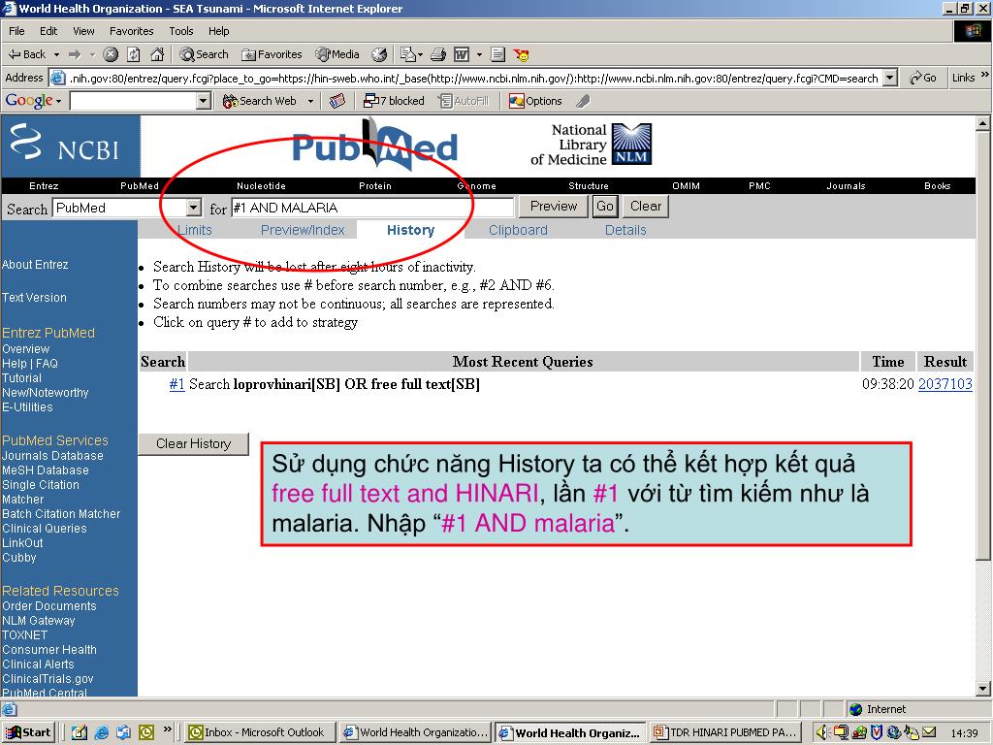The height and width of the screenshot is (745, 993).
Task: Click the Clear History button
Action: 193,443
